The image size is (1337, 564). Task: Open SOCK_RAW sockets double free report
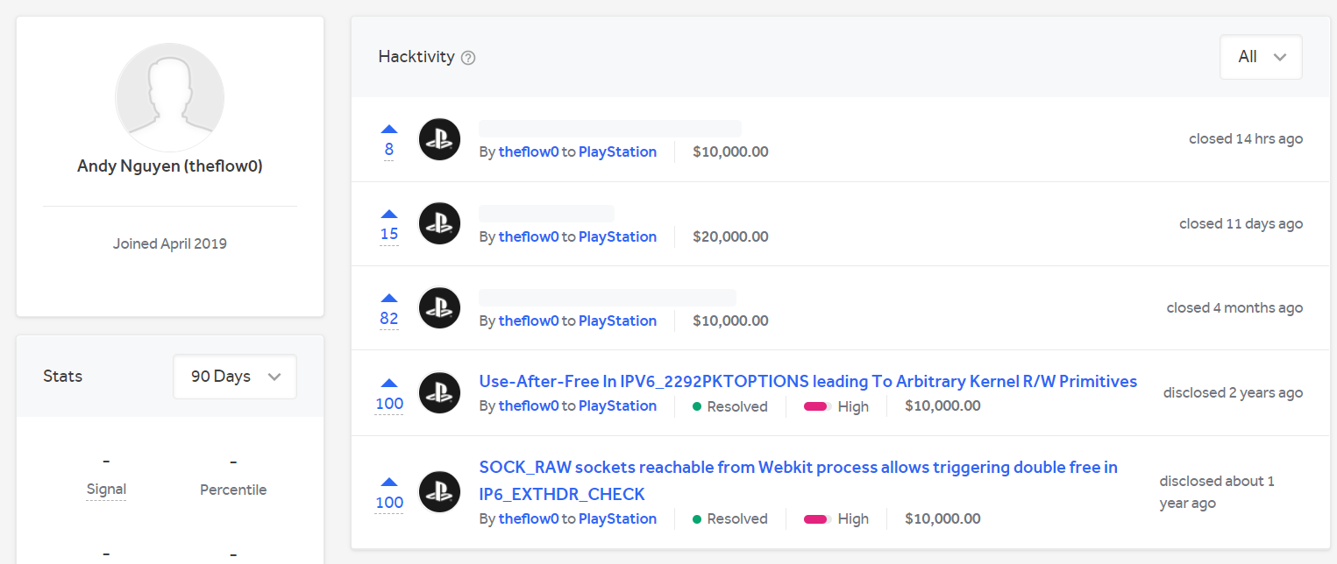point(798,468)
